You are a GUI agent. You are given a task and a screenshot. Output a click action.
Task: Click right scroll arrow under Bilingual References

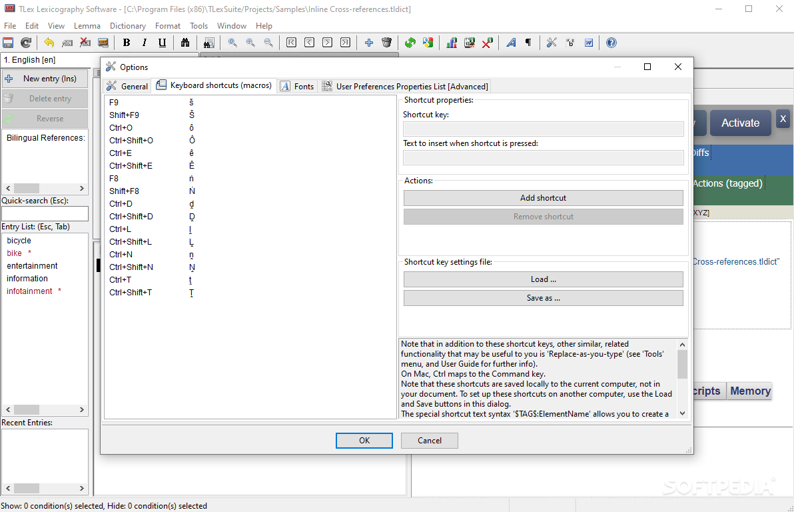(x=81, y=188)
